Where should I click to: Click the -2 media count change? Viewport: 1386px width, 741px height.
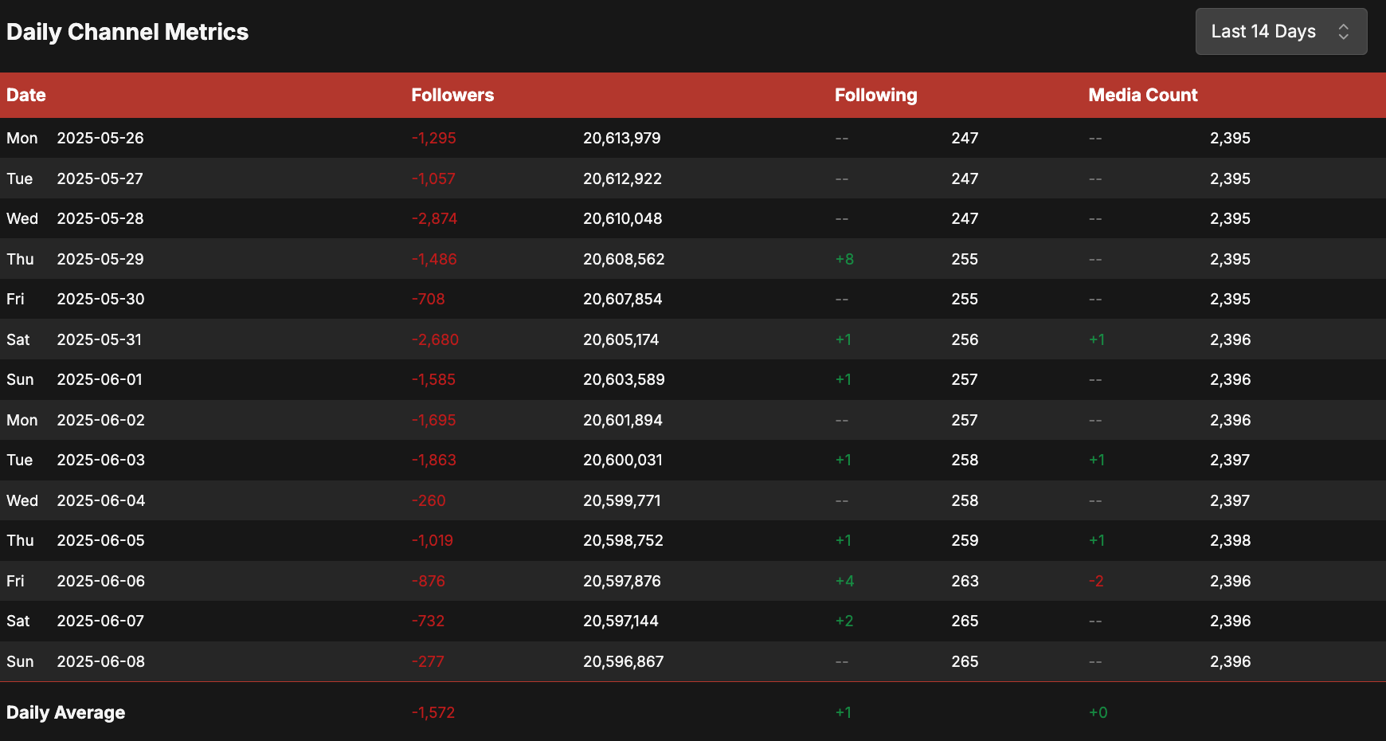point(1096,581)
